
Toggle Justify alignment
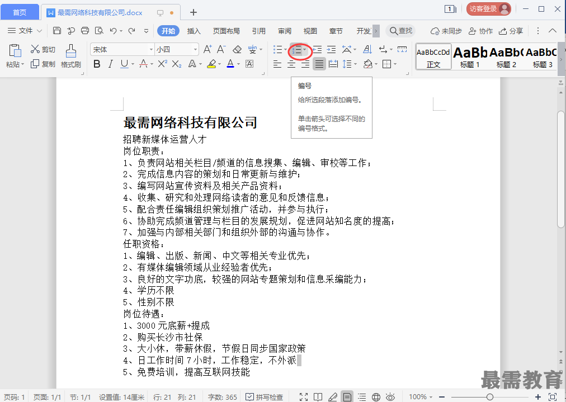coord(319,64)
